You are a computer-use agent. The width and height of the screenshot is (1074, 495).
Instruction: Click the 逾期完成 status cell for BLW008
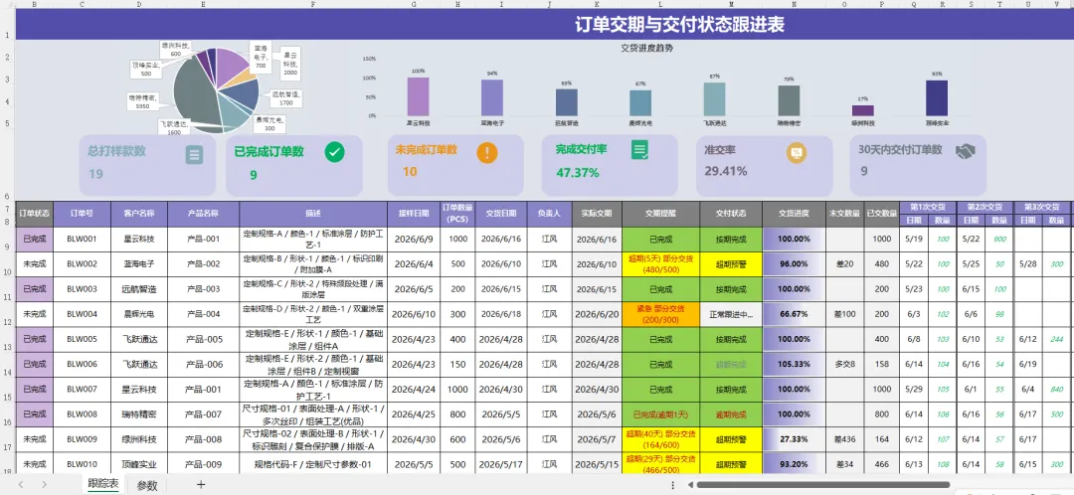pyautogui.click(x=731, y=414)
